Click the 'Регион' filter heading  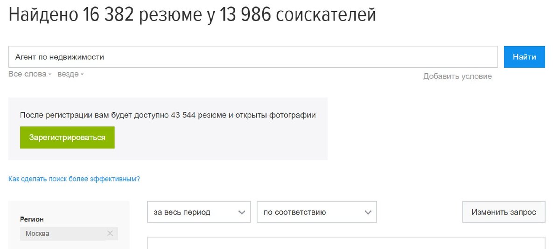pos(32,219)
